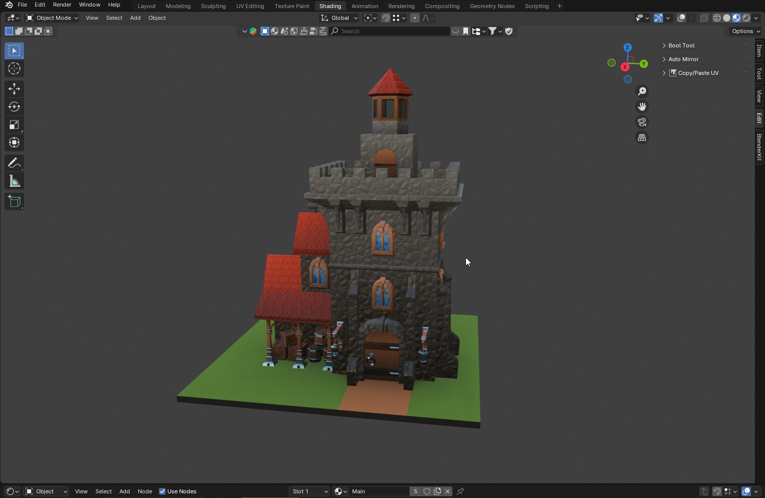Toggle camera view button

pos(642,122)
